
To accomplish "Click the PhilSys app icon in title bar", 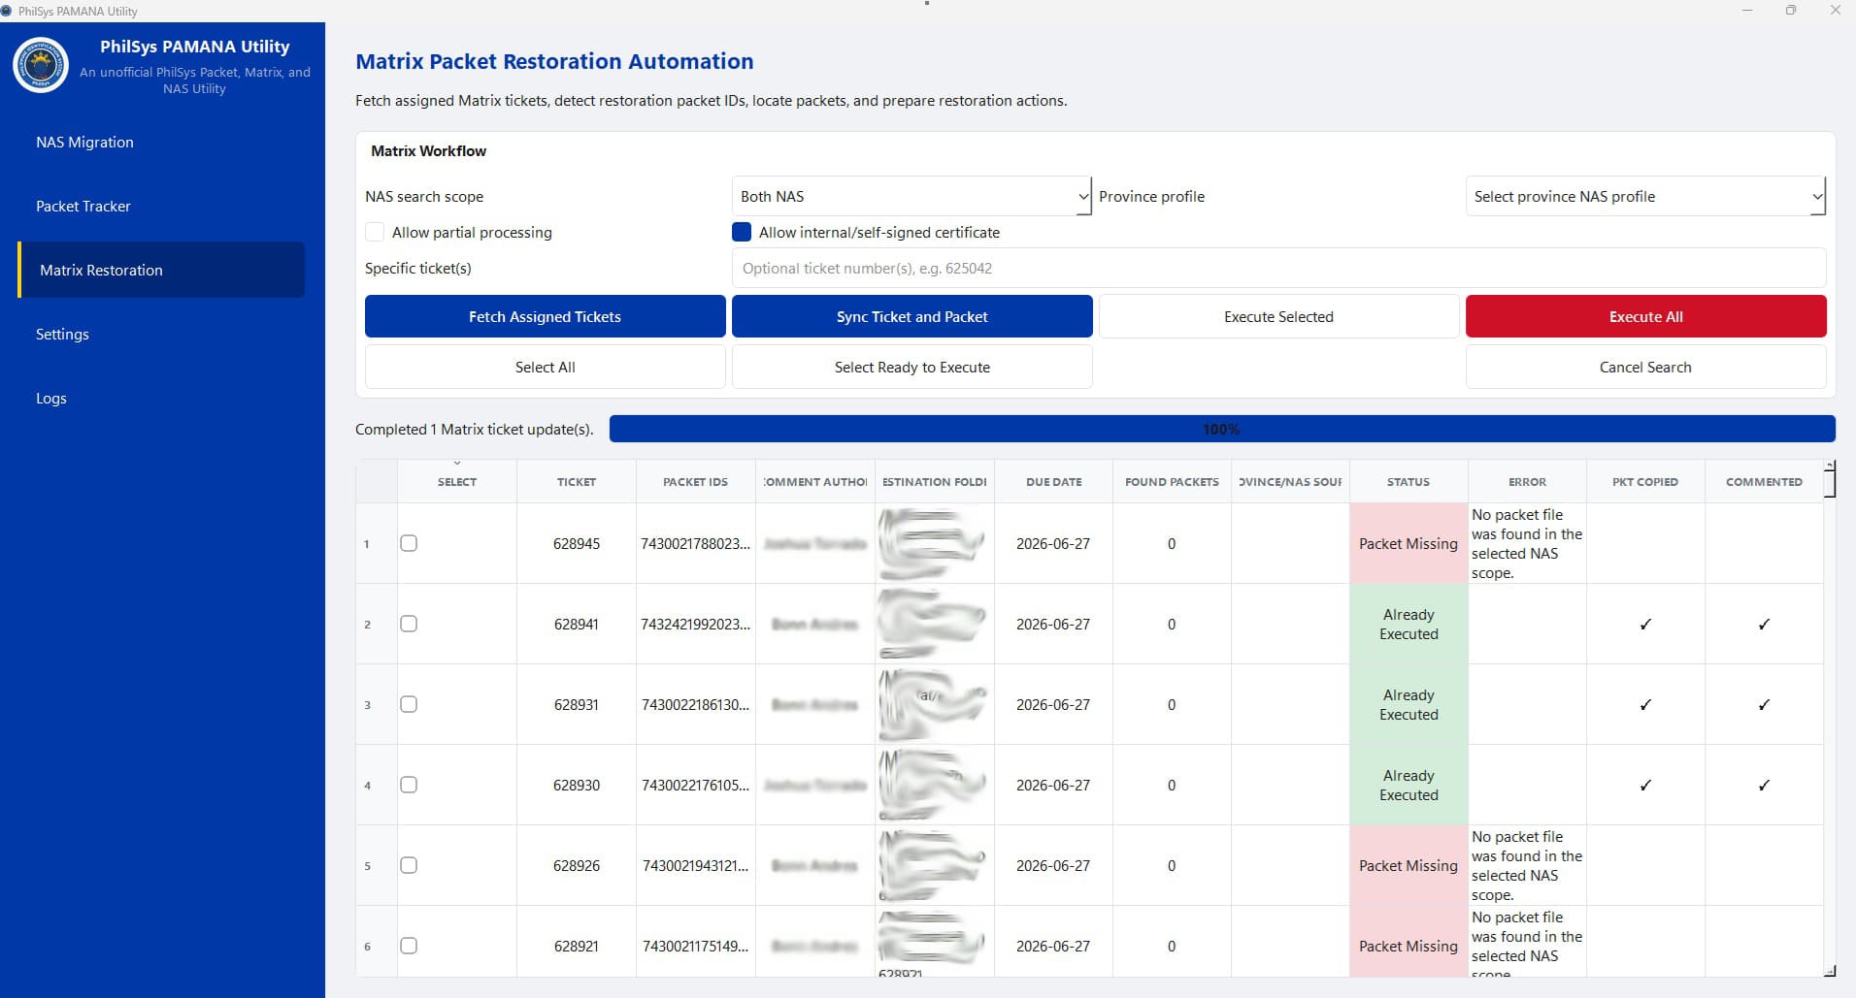I will pos(7,11).
